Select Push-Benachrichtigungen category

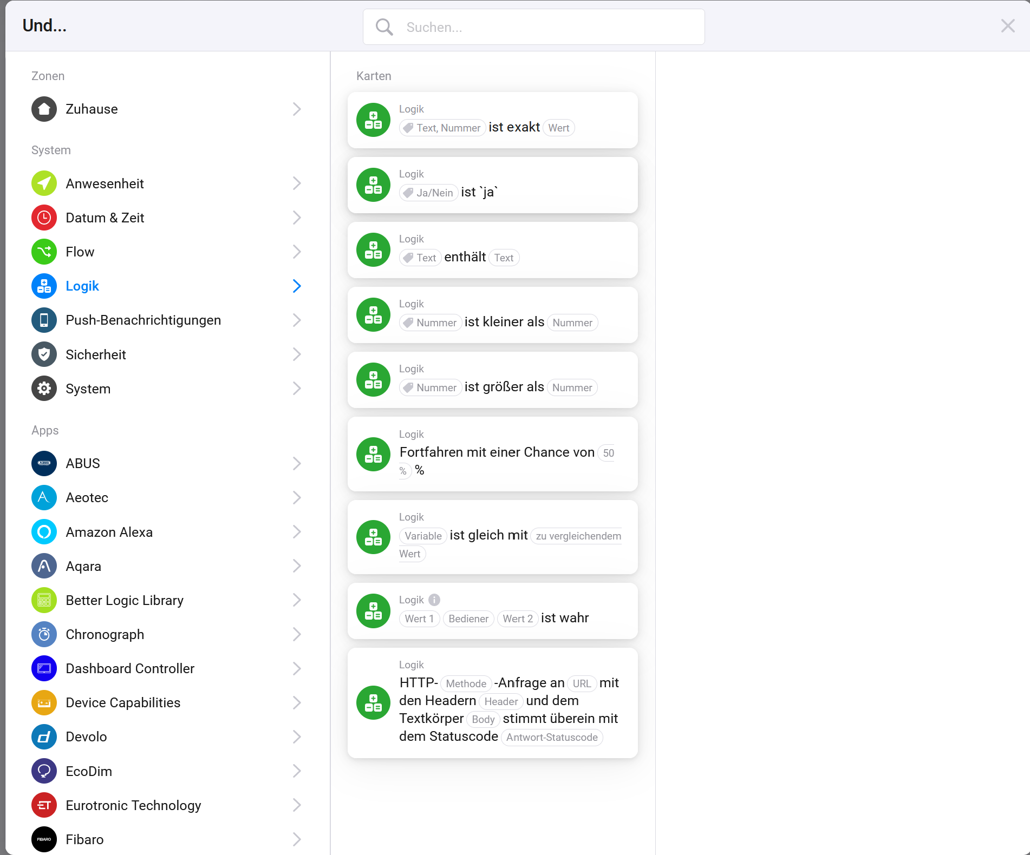tap(167, 320)
